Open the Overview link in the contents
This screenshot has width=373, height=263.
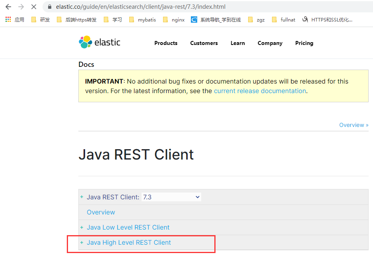click(101, 212)
